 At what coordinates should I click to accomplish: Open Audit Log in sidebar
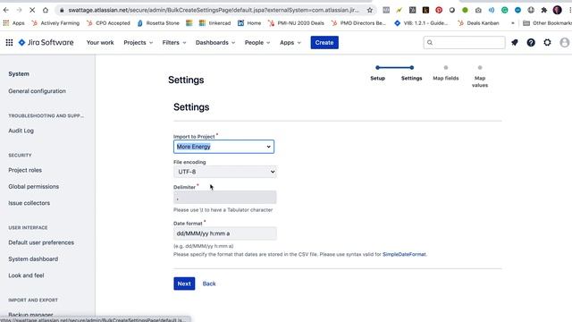click(21, 131)
